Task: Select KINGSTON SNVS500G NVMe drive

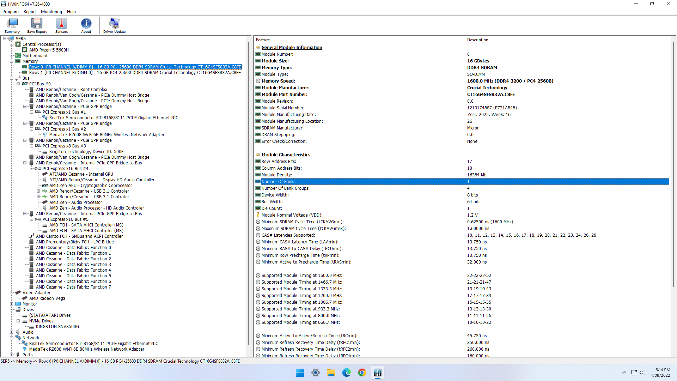Action: tap(57, 327)
